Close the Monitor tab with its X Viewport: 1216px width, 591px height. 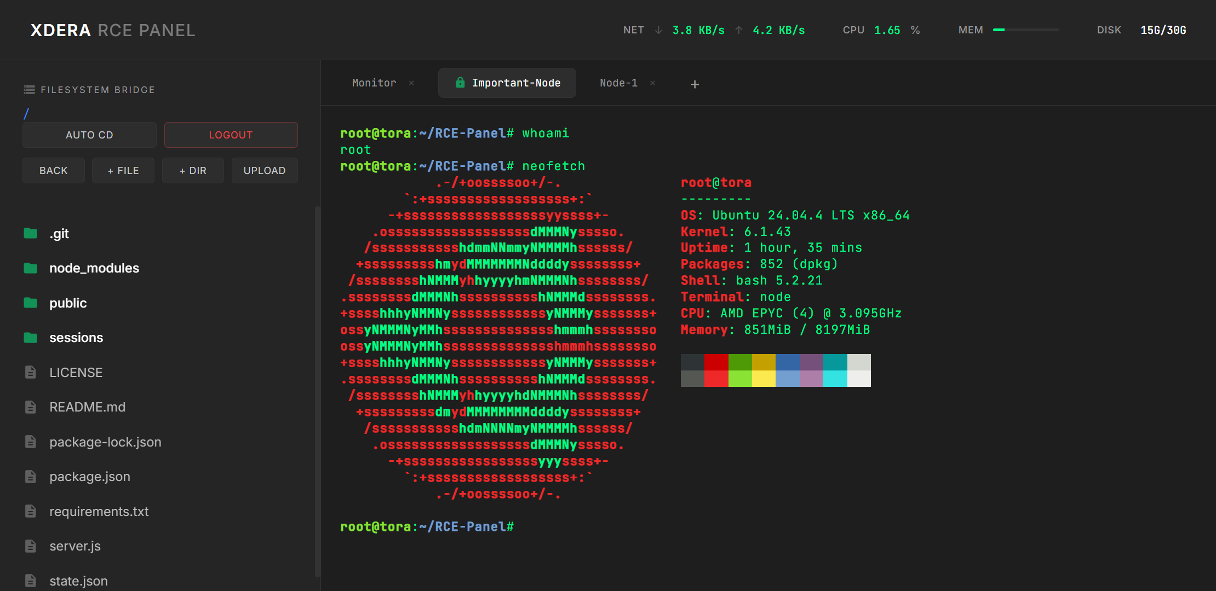(x=411, y=83)
